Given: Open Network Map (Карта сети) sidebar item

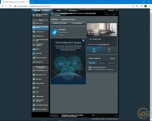Looking at the screenshot, I should point(40,23).
